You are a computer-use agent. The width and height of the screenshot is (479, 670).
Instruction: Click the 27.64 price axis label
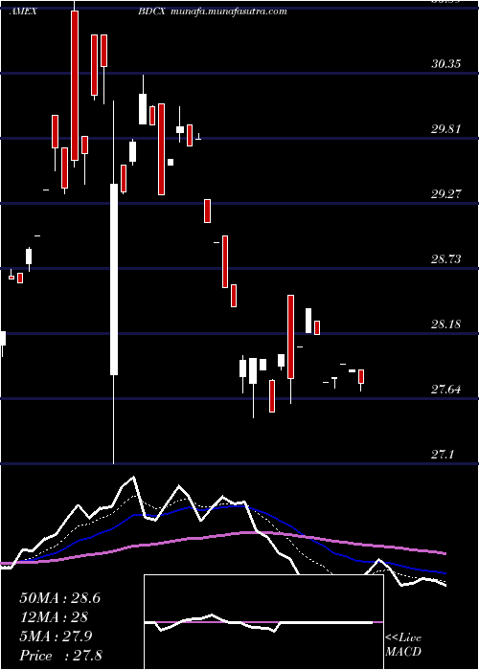click(445, 390)
